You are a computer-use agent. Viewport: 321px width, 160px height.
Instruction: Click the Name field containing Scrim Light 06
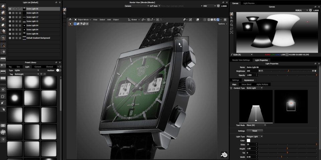click(x=282, y=67)
